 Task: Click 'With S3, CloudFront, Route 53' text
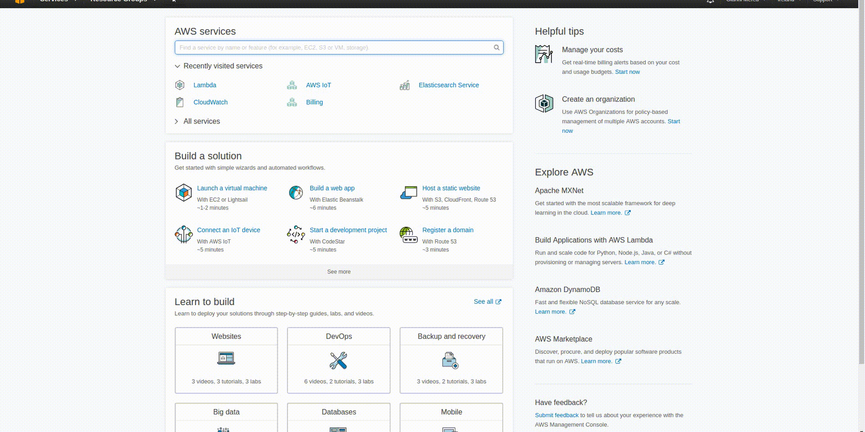pyautogui.click(x=459, y=200)
